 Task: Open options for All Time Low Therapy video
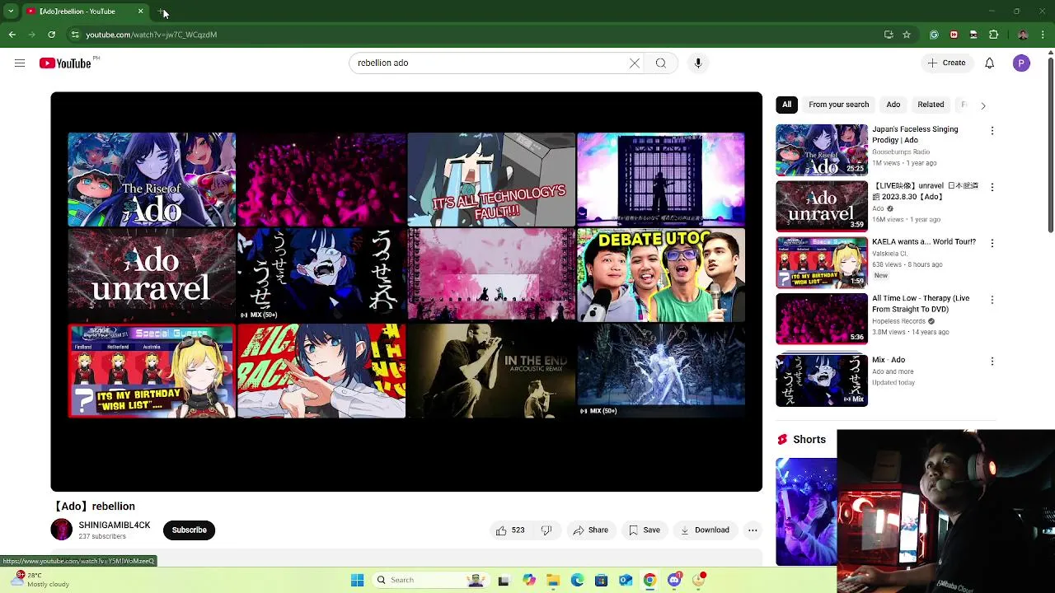(x=992, y=300)
